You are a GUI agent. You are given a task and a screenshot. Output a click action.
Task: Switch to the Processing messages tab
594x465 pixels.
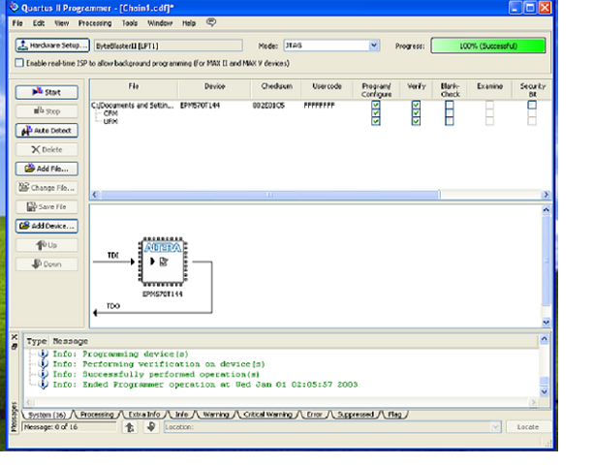97,415
